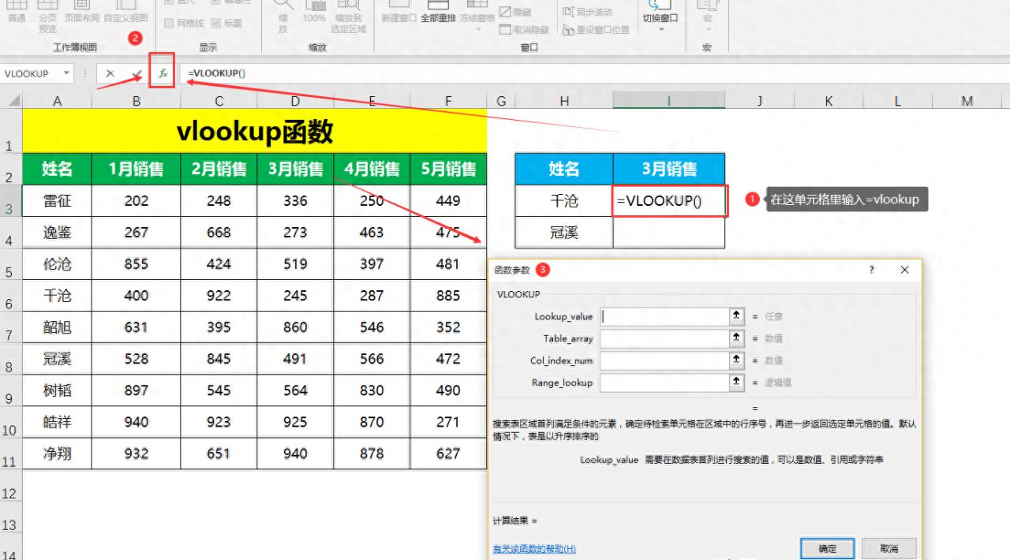Select the cell 千沧 in column H

564,201
